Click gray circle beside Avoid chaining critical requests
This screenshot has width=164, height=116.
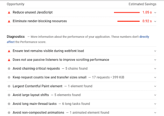pos(9,69)
